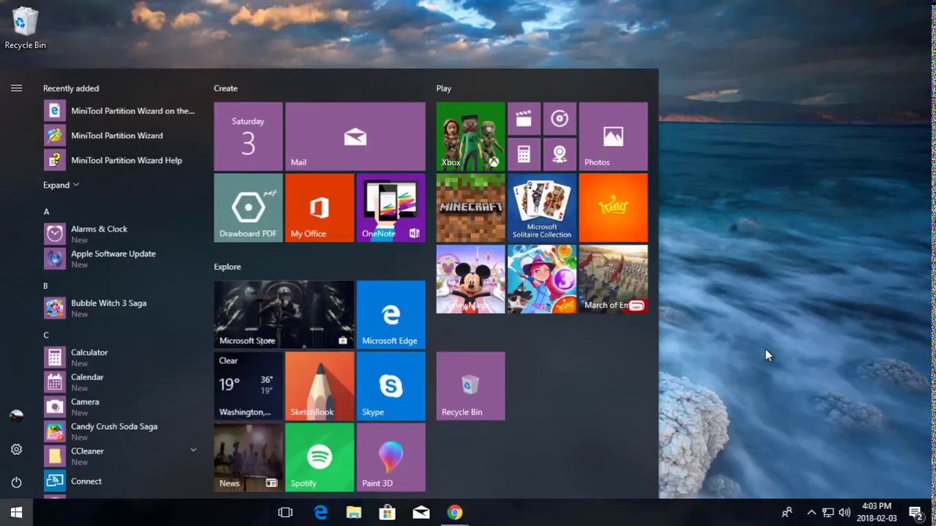Open MiniTool Partition Wizard on the... entry
Viewport: 936px width, 526px height.
pos(121,111)
